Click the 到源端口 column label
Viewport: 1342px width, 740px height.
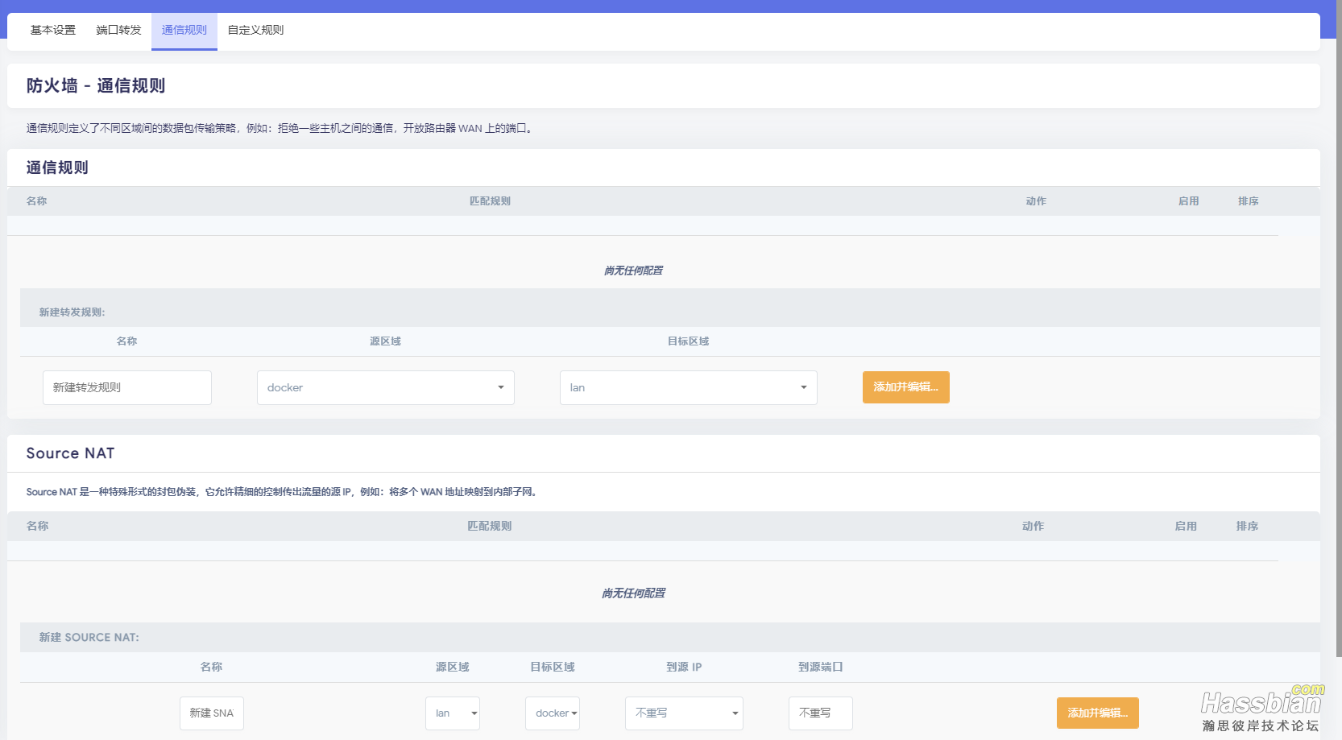tap(820, 667)
